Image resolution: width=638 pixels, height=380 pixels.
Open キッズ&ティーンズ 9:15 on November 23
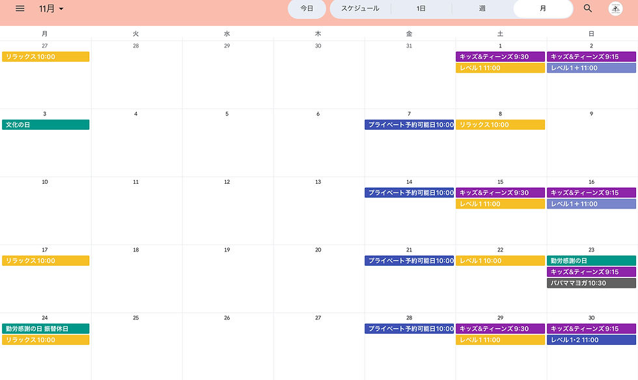pos(591,272)
